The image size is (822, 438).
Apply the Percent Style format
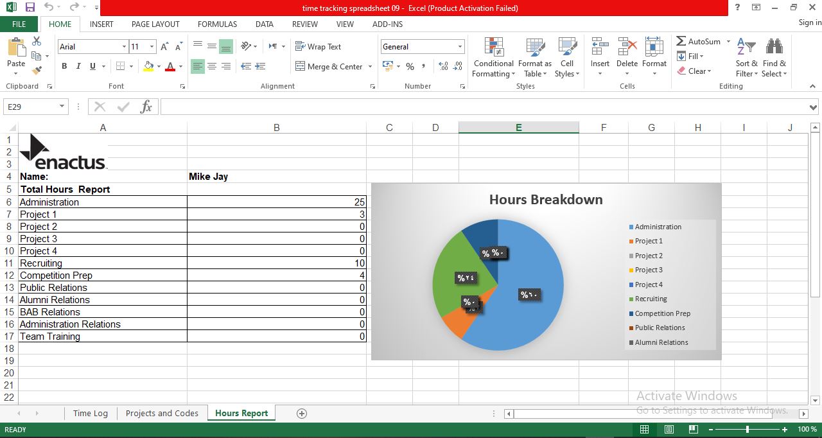tap(409, 66)
